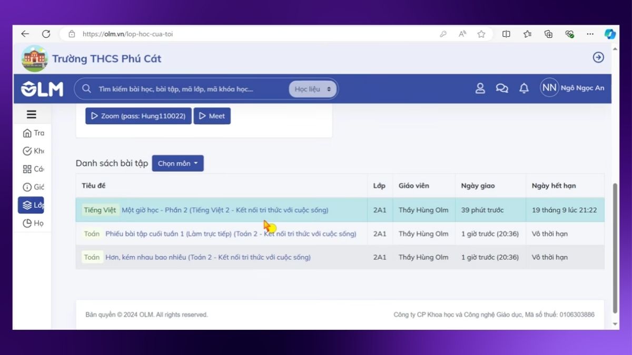Open the pie-chart item in the sidebar
The image size is (632, 355).
point(34,223)
